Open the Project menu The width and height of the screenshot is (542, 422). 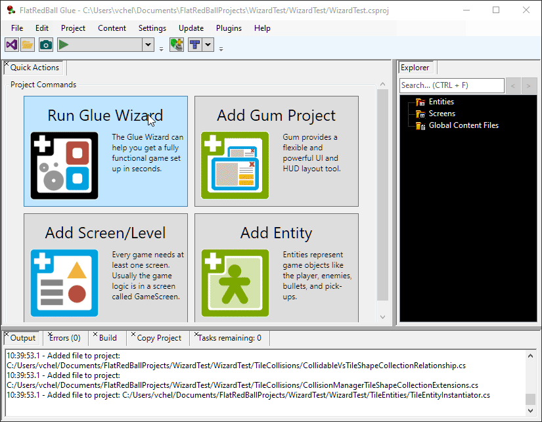73,28
